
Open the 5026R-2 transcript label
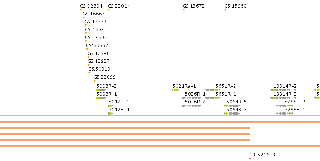pyautogui.click(x=195, y=102)
